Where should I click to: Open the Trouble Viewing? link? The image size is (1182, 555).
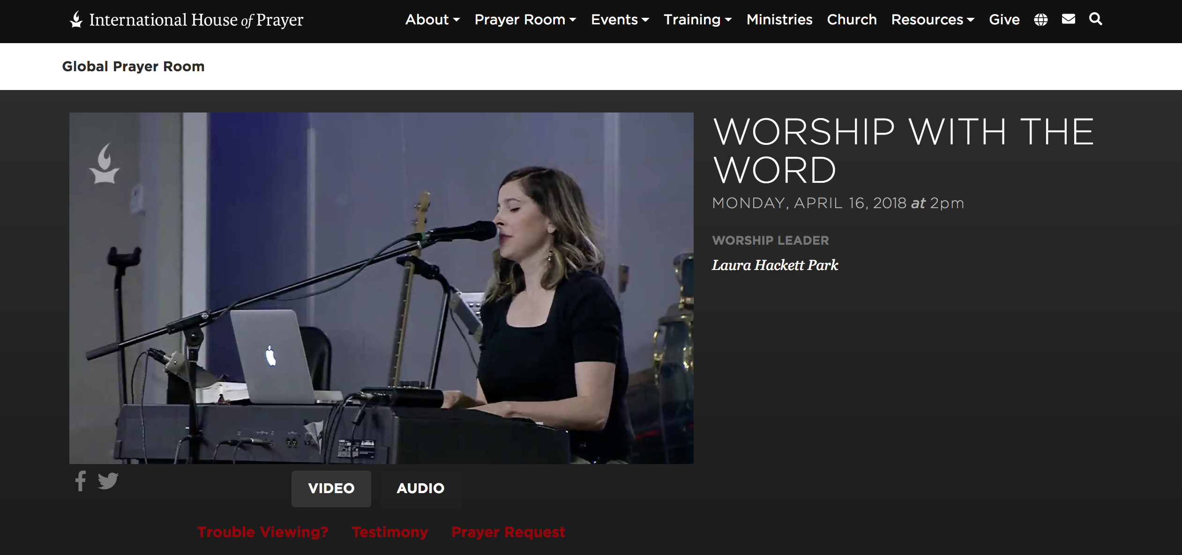coord(262,532)
